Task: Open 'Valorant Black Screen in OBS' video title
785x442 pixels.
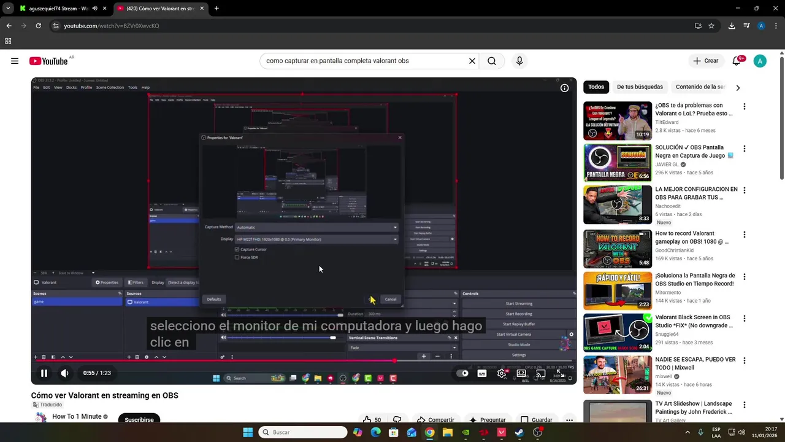Action: pos(694,322)
